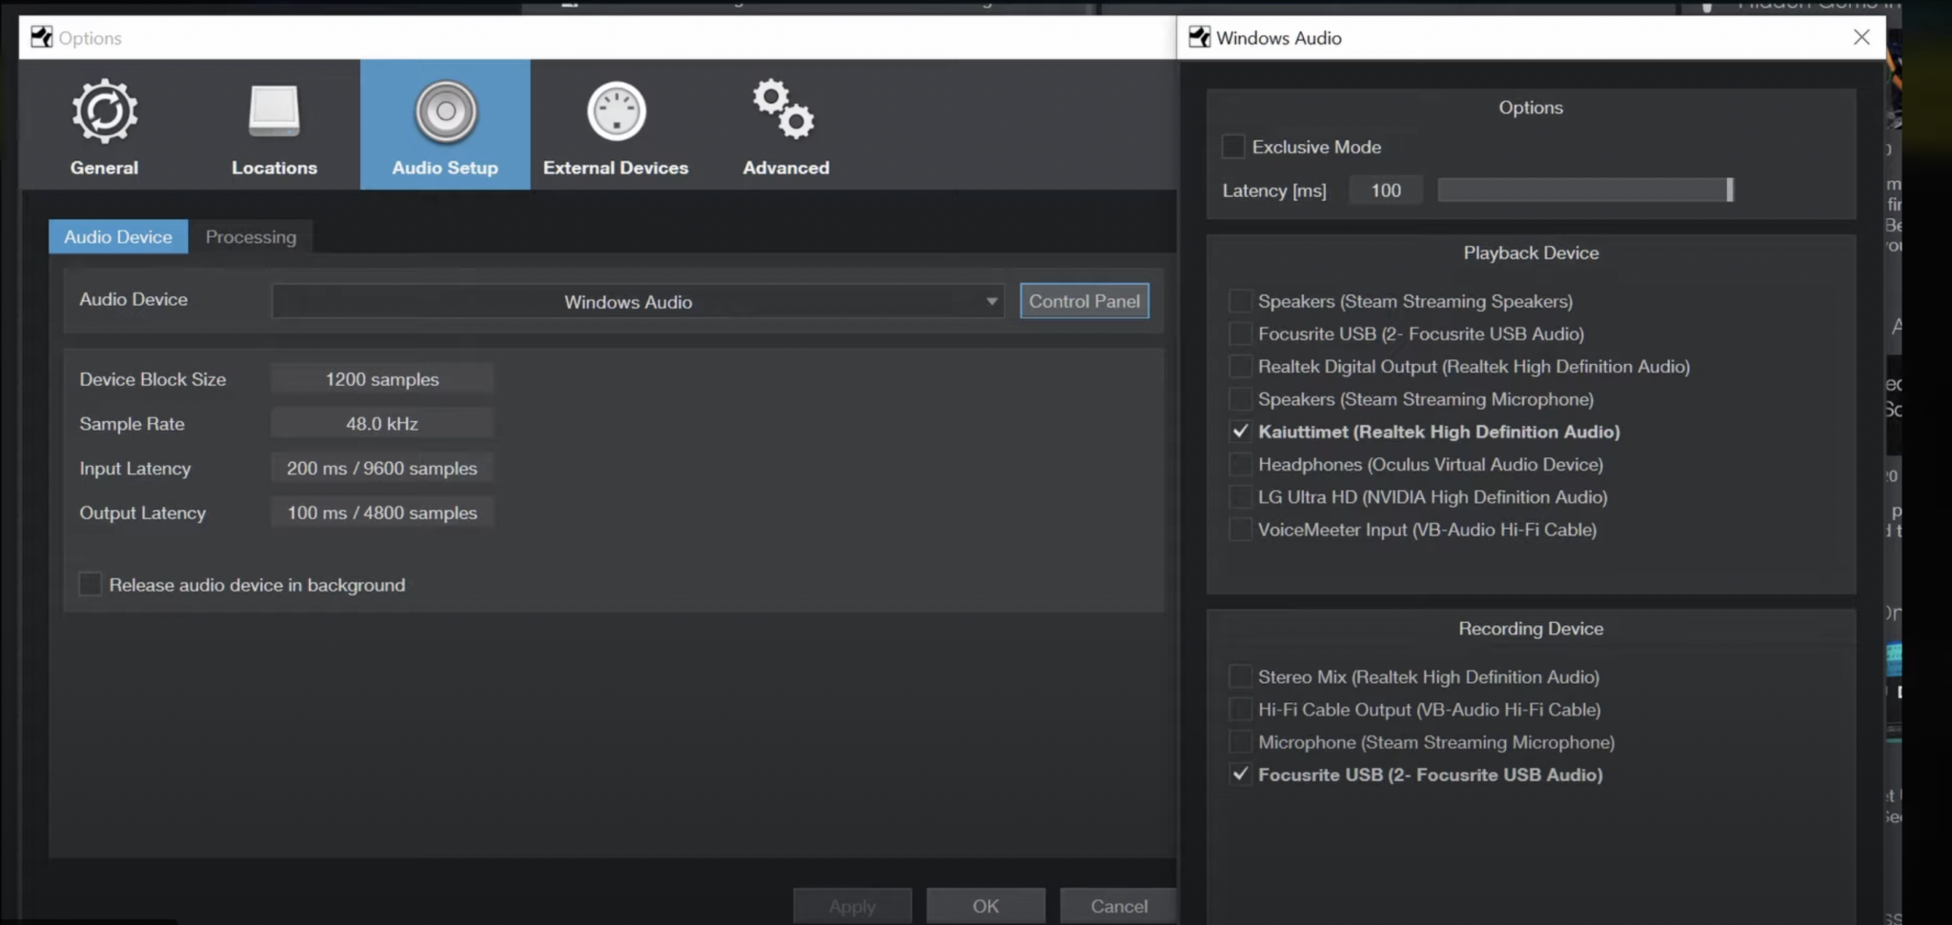Click the Cancel button
The height and width of the screenshot is (925, 1952).
pos(1118,906)
